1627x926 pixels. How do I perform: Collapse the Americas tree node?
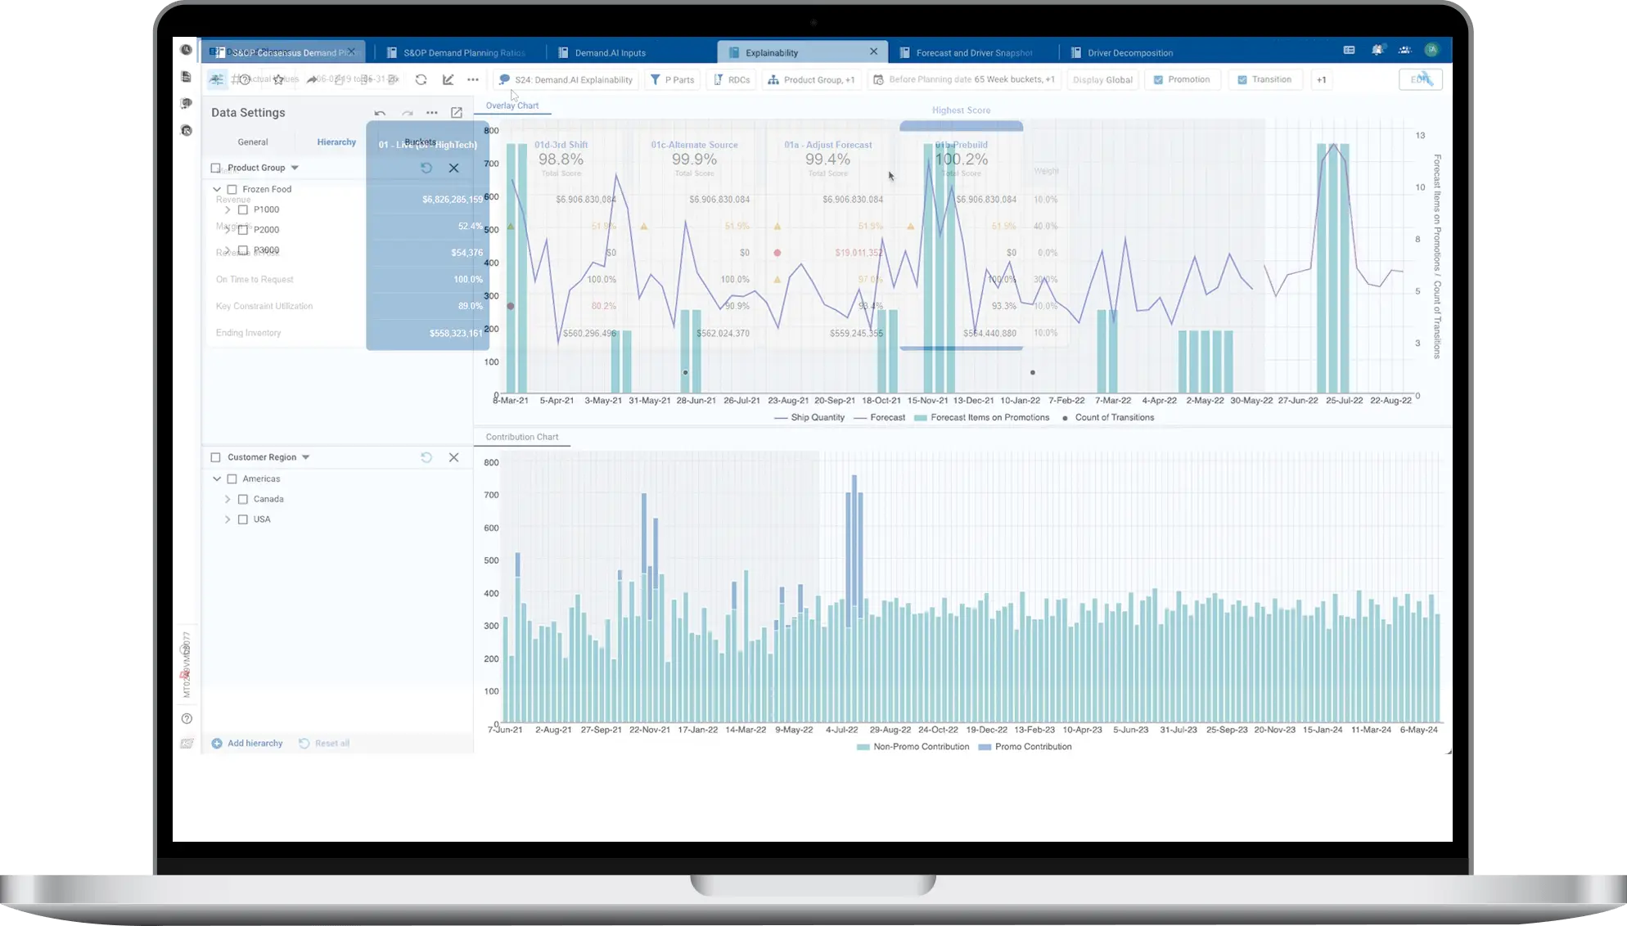(217, 479)
